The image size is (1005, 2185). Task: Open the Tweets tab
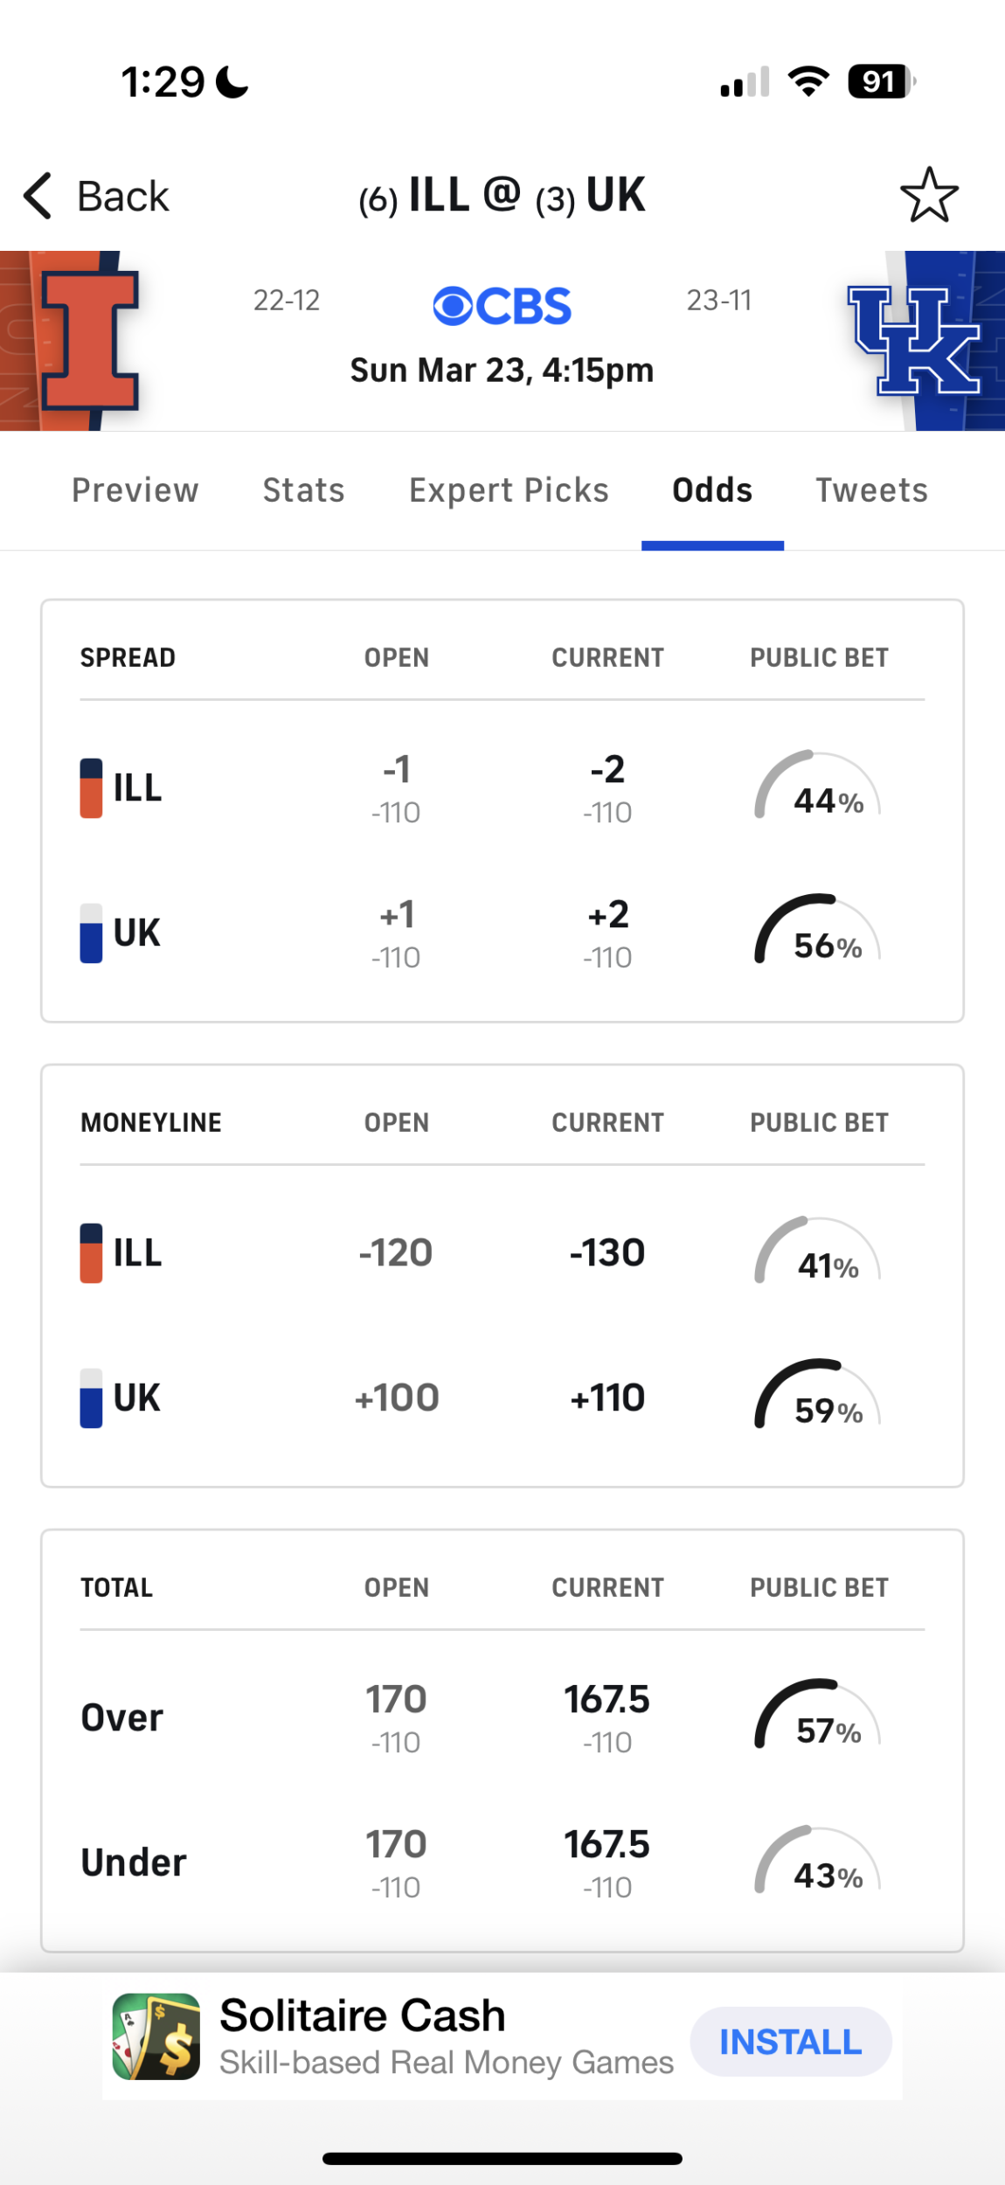coord(871,490)
